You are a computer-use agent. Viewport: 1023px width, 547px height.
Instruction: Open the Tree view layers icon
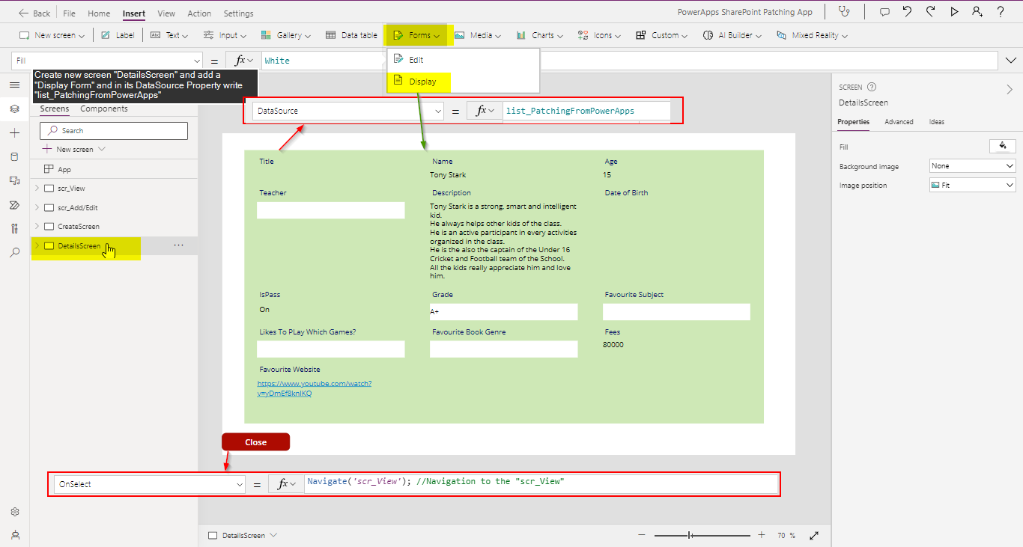14,109
